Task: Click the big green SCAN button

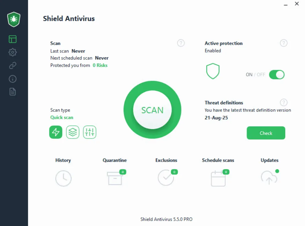Action: (152, 110)
